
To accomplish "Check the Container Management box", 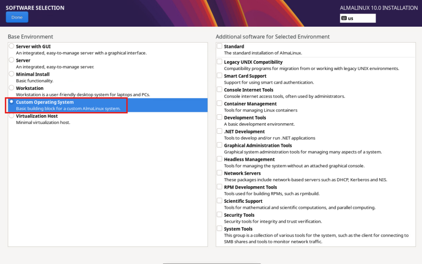I will click(219, 103).
